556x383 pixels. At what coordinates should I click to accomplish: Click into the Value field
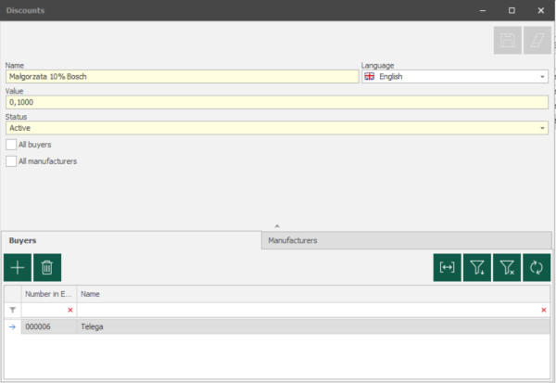(x=277, y=102)
